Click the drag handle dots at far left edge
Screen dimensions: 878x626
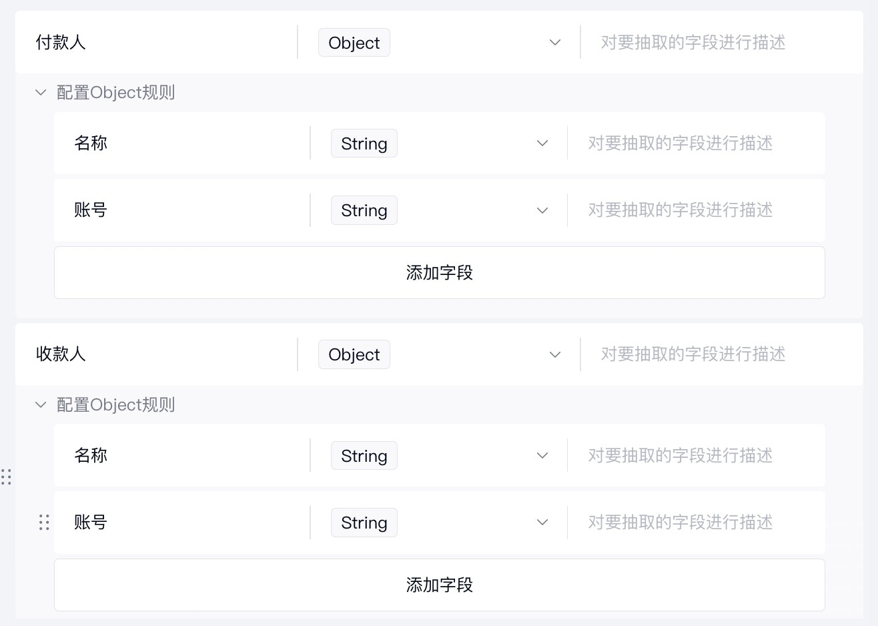pos(6,477)
